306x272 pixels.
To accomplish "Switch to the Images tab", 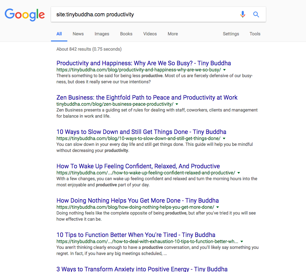I will [102, 34].
